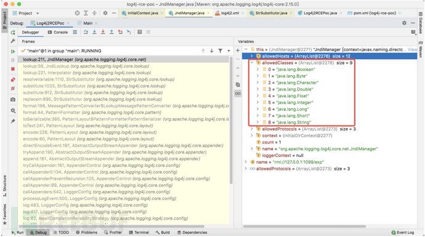Click the next frame down arrow
This screenshot has width=425, height=237.
[x=211, y=50]
